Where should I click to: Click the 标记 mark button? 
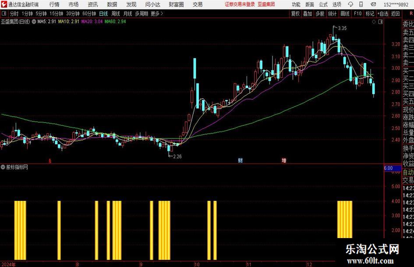(370, 14)
